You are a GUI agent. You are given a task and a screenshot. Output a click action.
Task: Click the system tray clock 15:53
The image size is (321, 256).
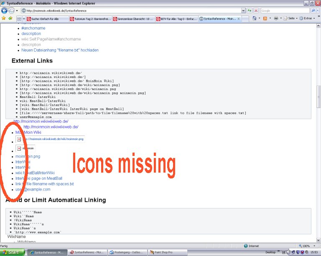point(314,253)
